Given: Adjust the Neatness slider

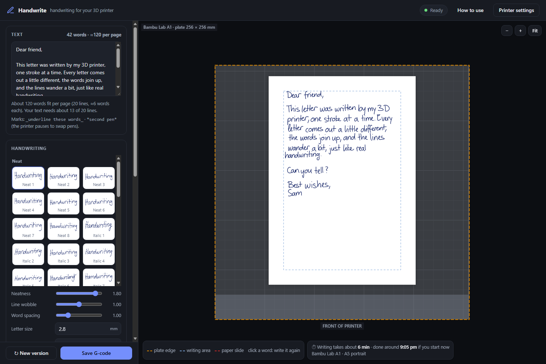Looking at the screenshot, I should tap(79, 293).
